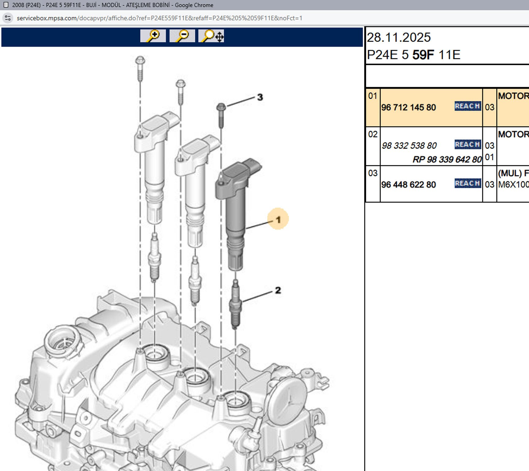Click part number 96 712 145 80
Screen dimensions: 529x471
(x=409, y=108)
